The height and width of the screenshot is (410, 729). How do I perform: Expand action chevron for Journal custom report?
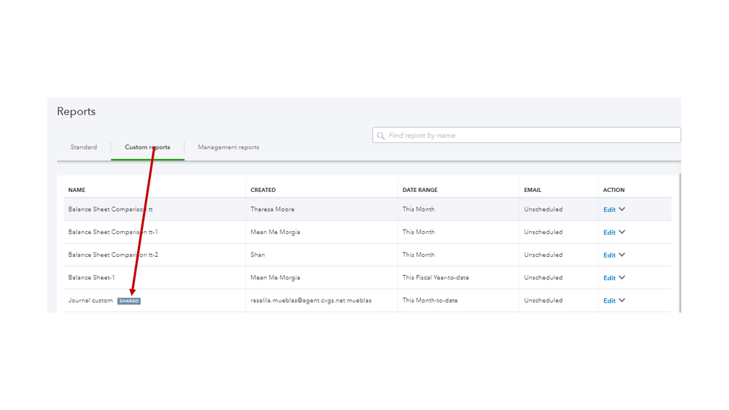(622, 300)
